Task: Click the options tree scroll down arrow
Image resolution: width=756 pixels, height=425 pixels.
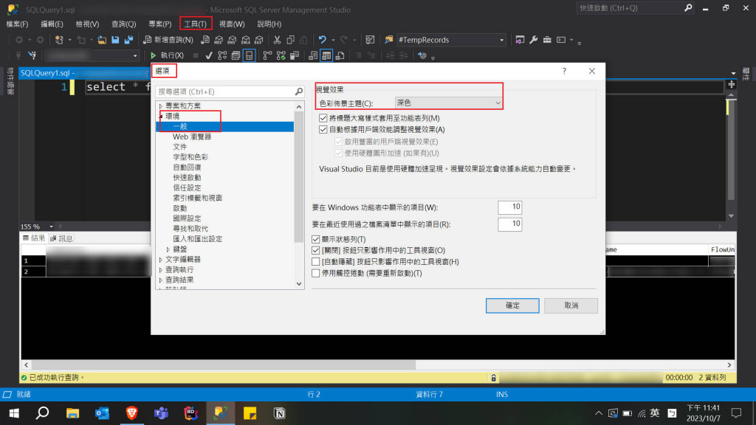Action: point(299,284)
